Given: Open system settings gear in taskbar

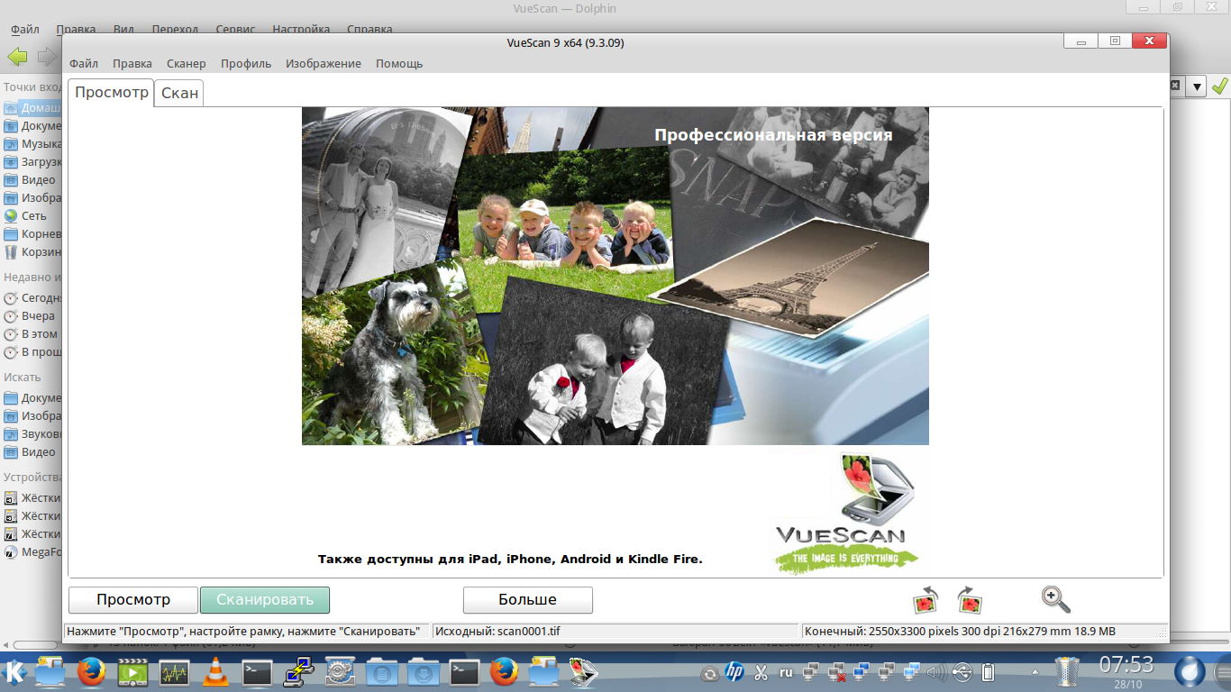Looking at the screenshot, I should [x=340, y=672].
